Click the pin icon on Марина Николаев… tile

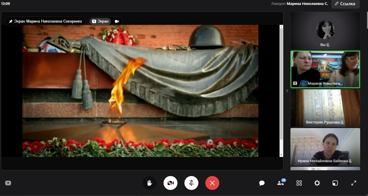(x=325, y=55)
